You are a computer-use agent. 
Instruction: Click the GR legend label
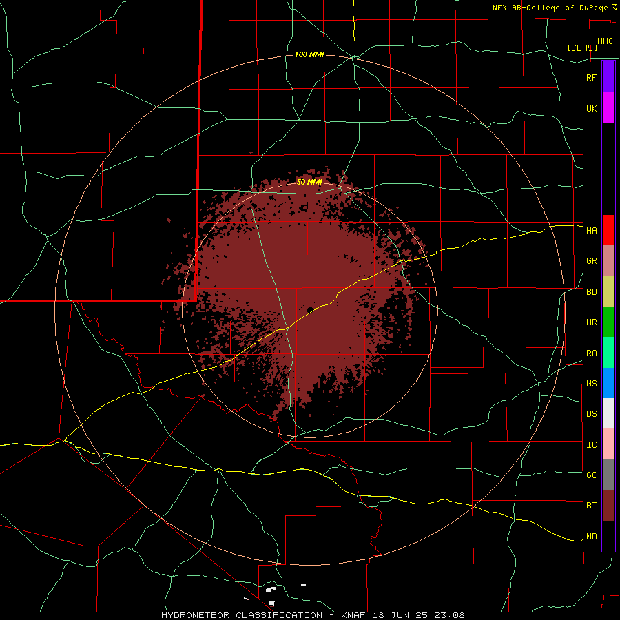tap(591, 261)
